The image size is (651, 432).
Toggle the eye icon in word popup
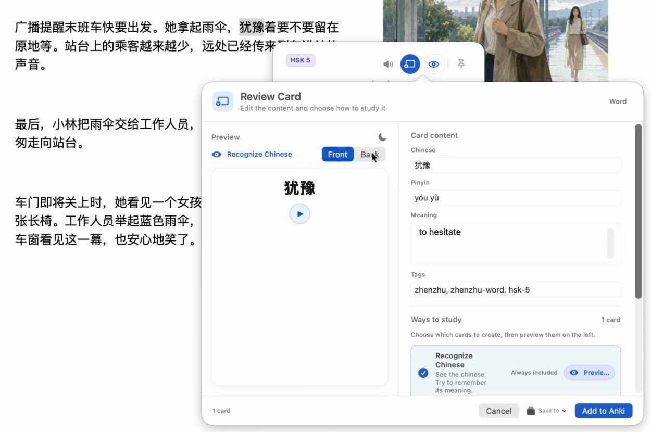coord(434,64)
